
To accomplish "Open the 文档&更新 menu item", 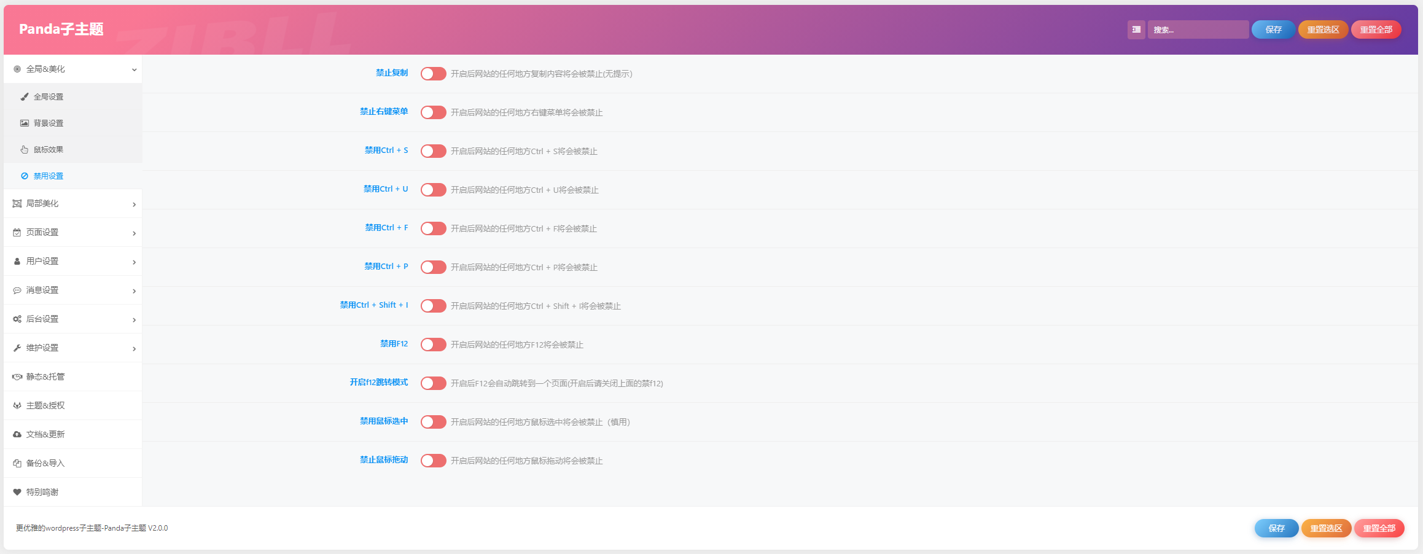I will (73, 435).
